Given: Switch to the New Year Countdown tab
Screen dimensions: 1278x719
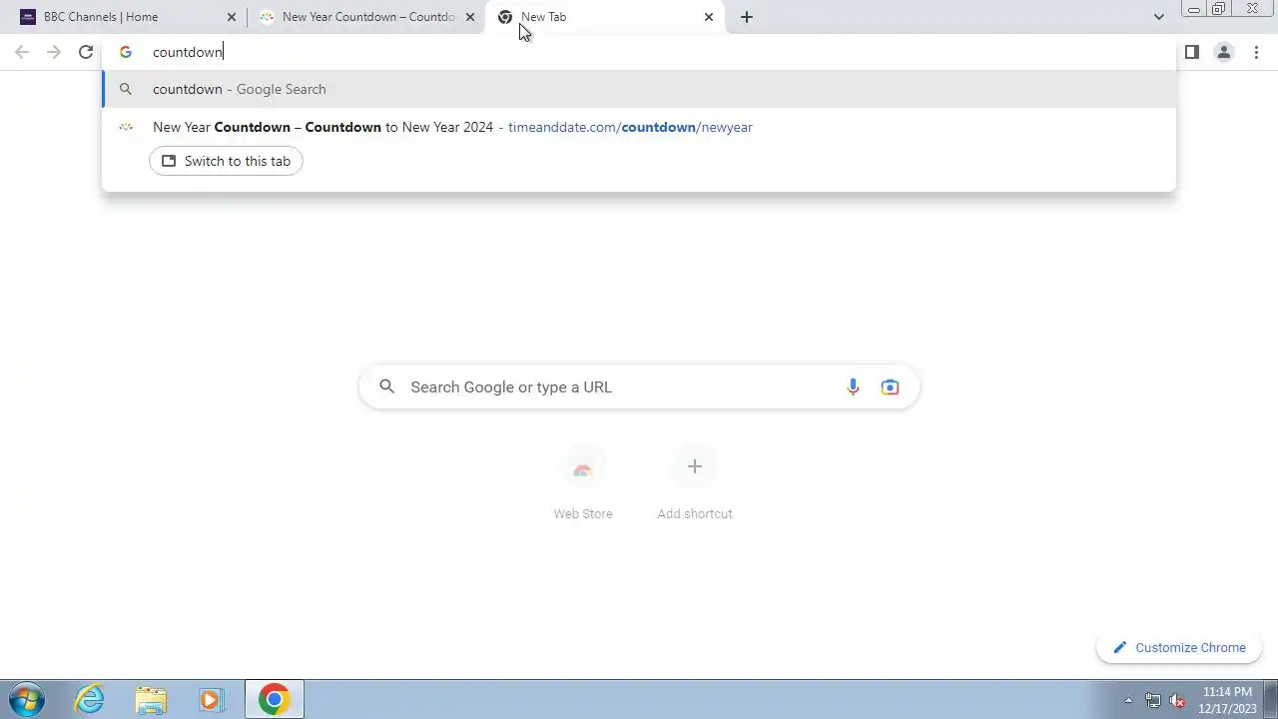Looking at the screenshot, I should click(x=367, y=17).
